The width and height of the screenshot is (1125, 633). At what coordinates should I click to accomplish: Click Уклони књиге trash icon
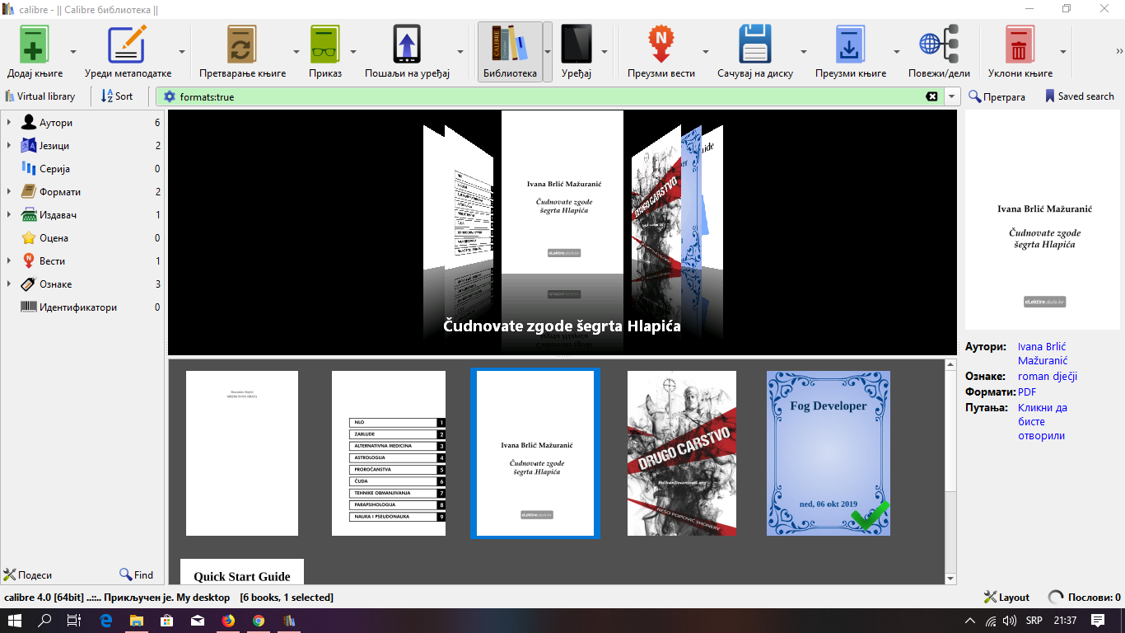(1020, 44)
